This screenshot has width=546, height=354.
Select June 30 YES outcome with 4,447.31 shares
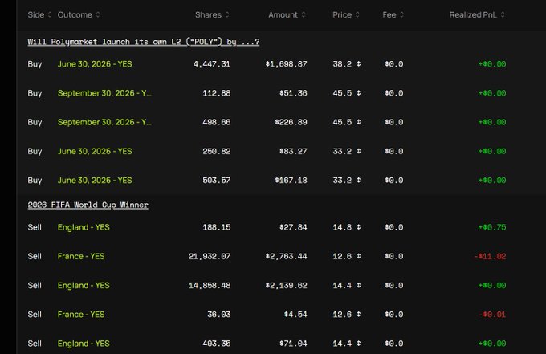pos(95,64)
